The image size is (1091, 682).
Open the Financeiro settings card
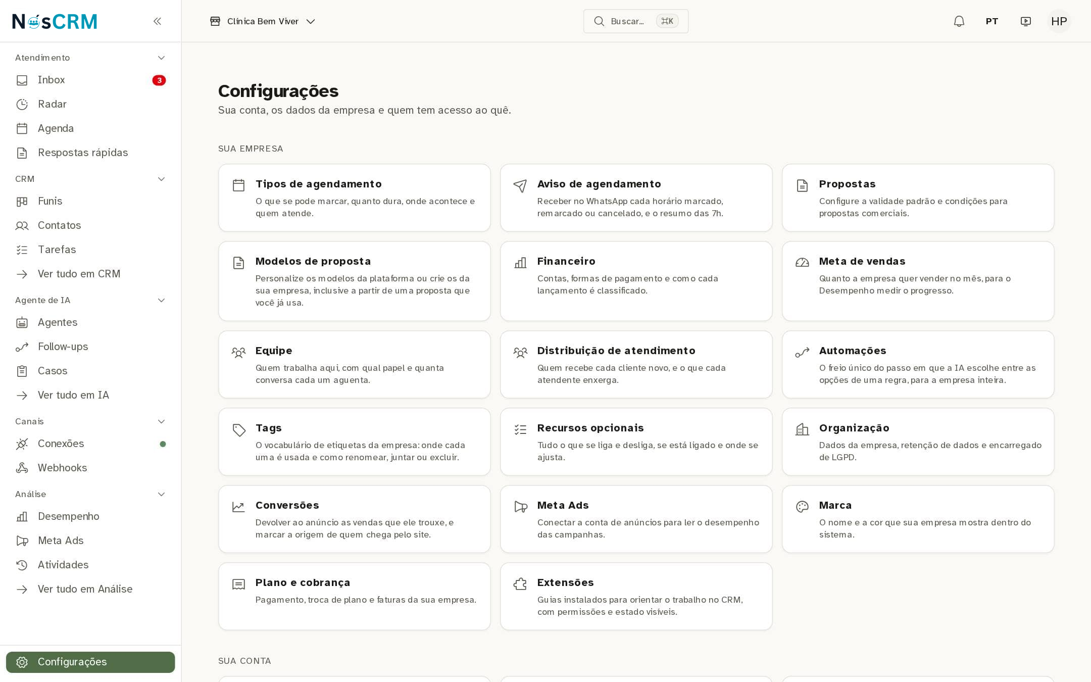click(636, 281)
